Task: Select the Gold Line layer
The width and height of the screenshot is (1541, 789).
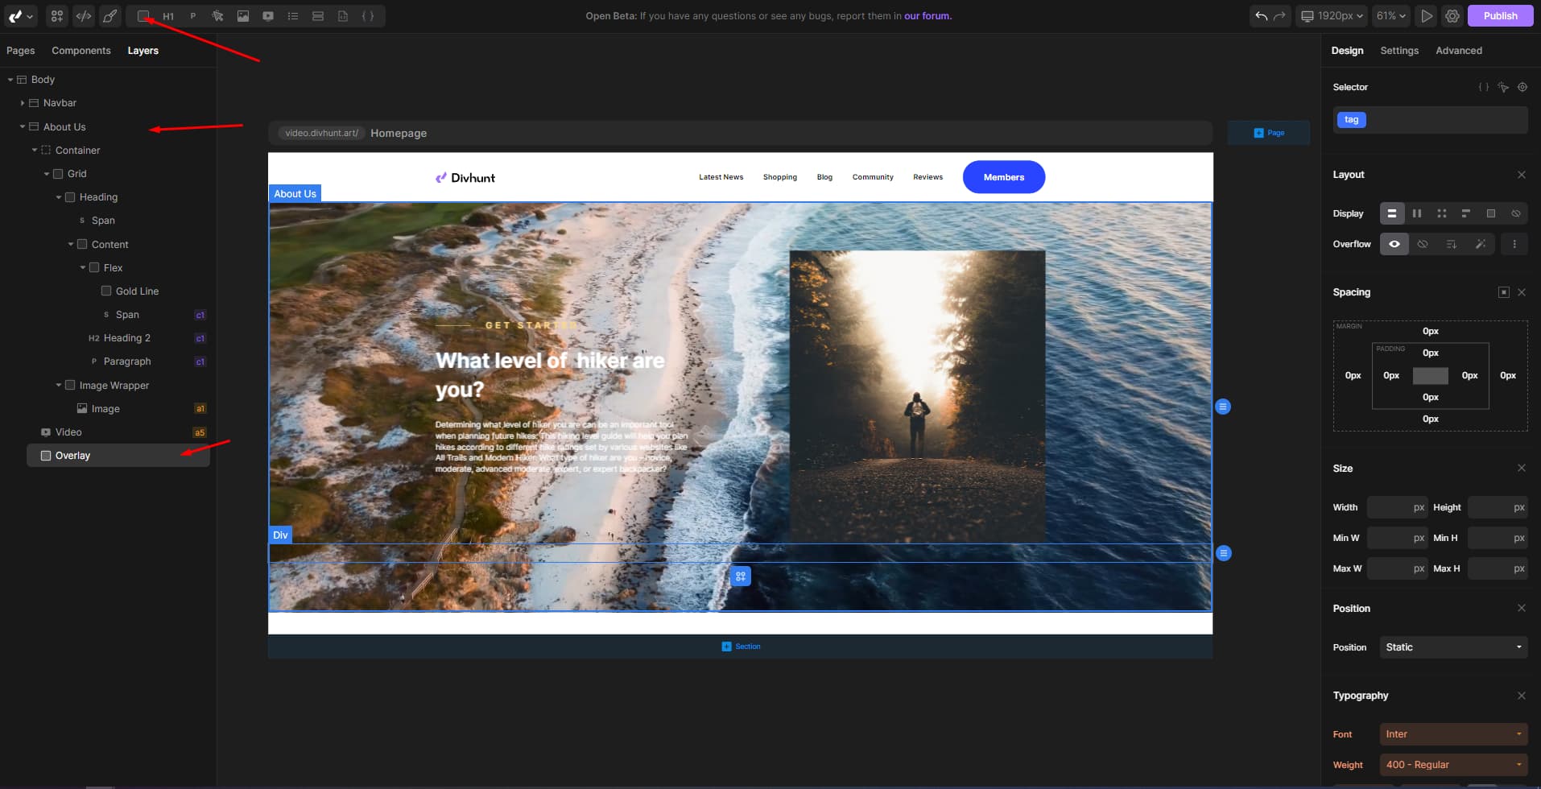Action: [137, 291]
